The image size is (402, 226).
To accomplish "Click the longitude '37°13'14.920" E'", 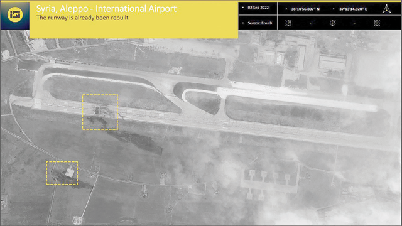I will pos(353,9).
